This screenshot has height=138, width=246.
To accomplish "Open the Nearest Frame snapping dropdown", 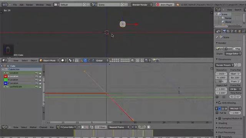I will (x=119, y=127).
